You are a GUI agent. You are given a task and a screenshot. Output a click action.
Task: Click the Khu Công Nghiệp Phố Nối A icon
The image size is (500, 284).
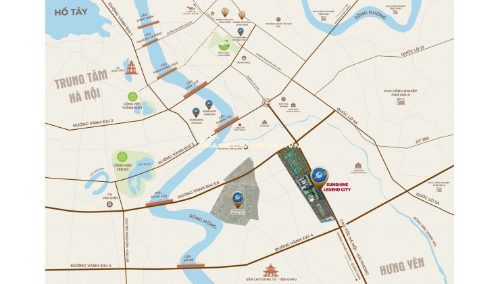coord(401,101)
